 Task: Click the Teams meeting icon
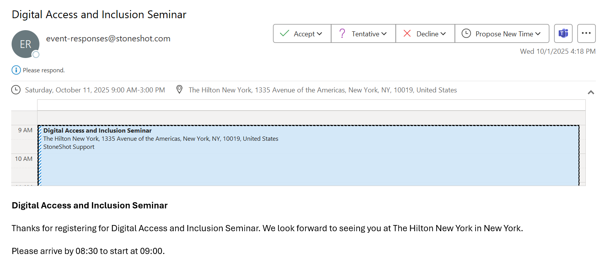(x=563, y=34)
